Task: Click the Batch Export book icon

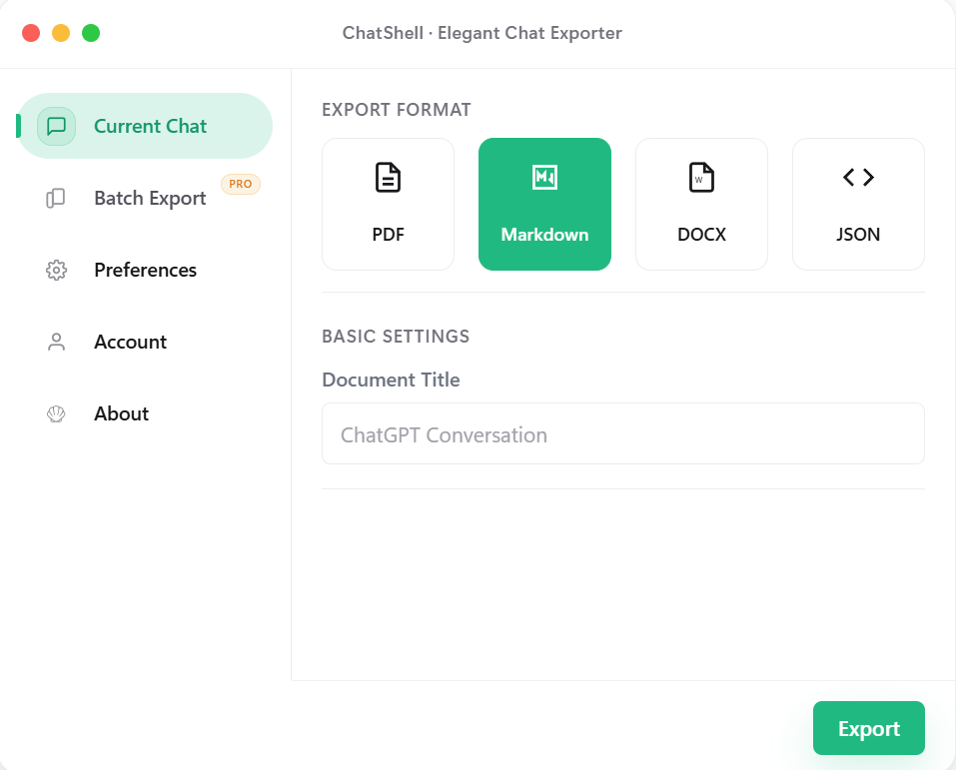Action: tap(56, 198)
